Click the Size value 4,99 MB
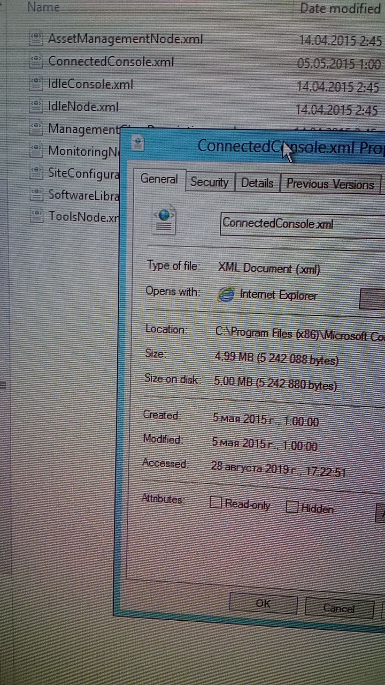This screenshot has height=685, width=385. tap(276, 359)
